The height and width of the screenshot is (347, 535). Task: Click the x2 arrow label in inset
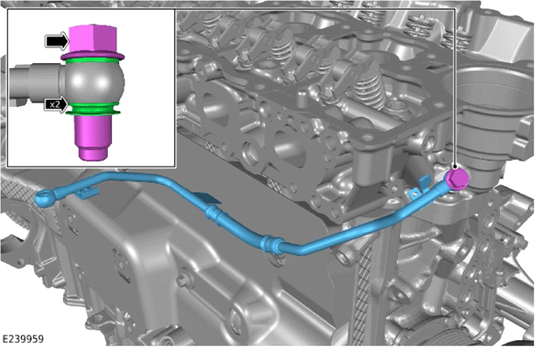56,104
